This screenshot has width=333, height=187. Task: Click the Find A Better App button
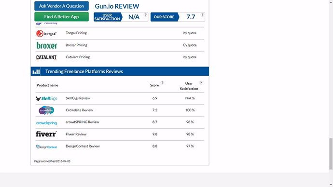61,16
